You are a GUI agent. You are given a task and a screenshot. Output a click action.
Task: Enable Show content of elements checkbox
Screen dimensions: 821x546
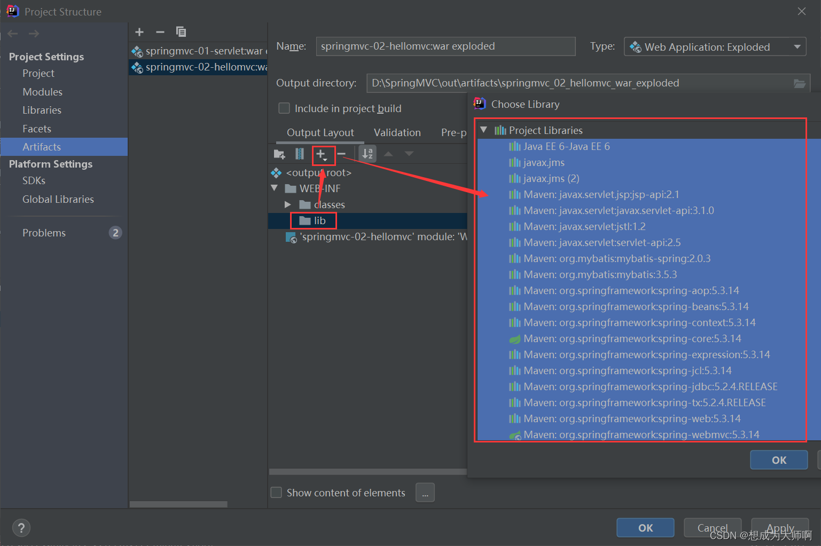(x=276, y=493)
